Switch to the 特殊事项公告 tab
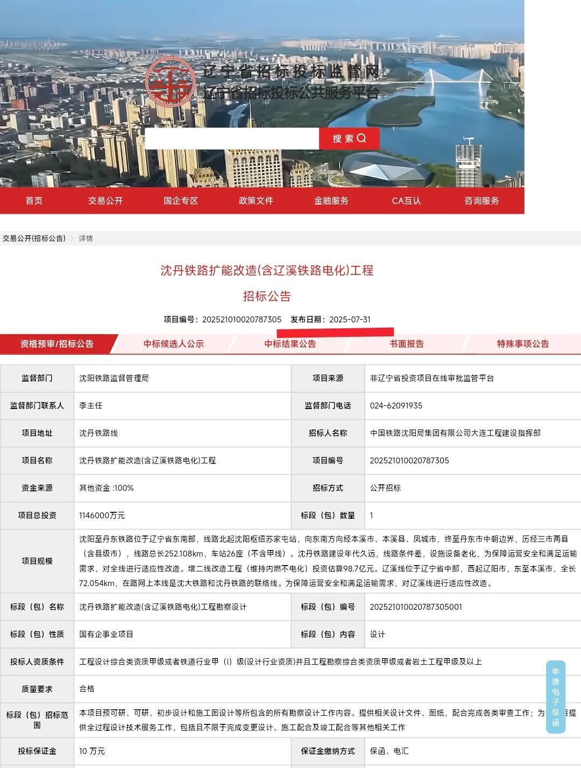The height and width of the screenshot is (768, 581). (523, 344)
